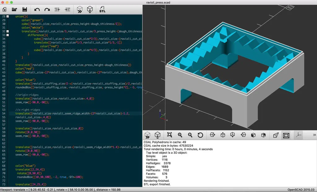Click line number 54 in the gutter

click(4, 113)
